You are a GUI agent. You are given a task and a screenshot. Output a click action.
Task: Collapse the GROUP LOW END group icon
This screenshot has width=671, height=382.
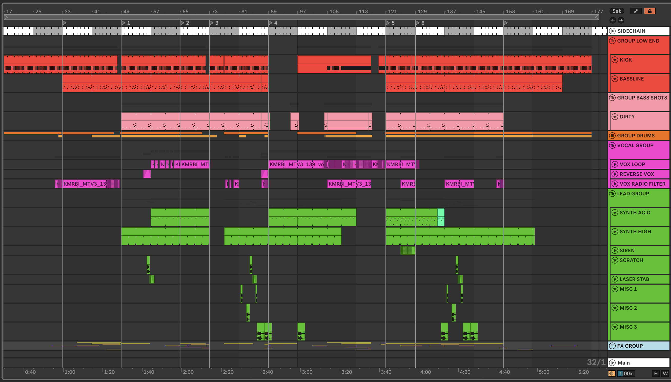tap(612, 41)
